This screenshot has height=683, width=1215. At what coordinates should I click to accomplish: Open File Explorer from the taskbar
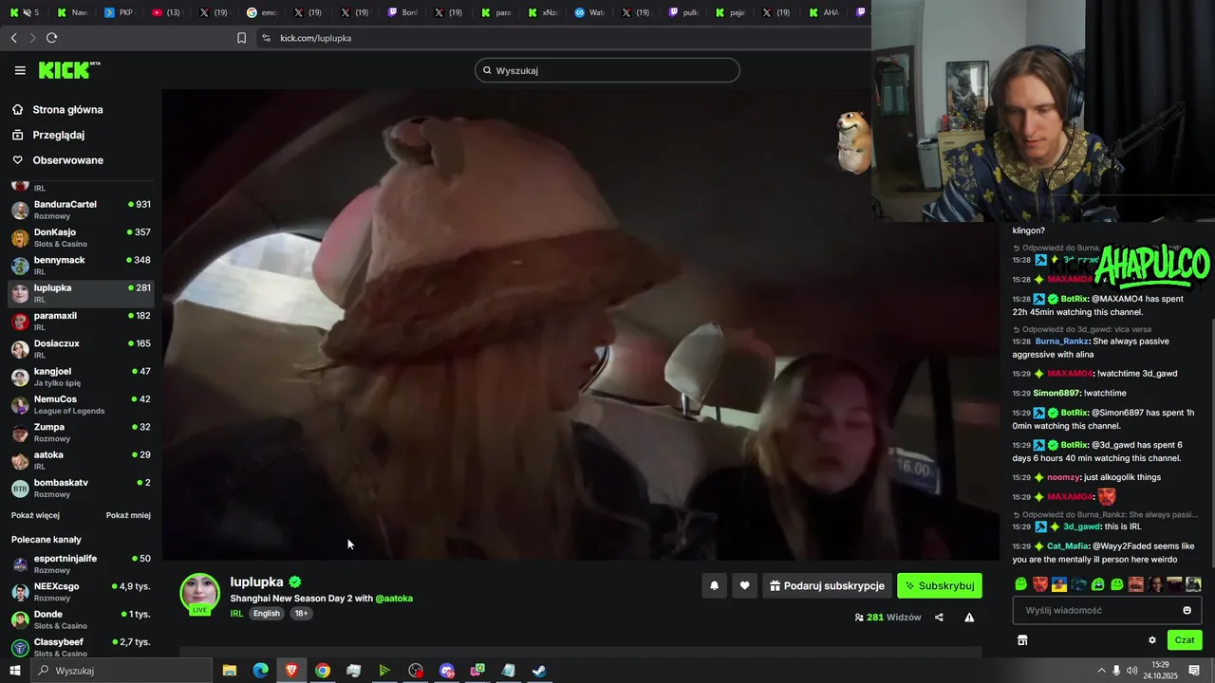pos(229,671)
